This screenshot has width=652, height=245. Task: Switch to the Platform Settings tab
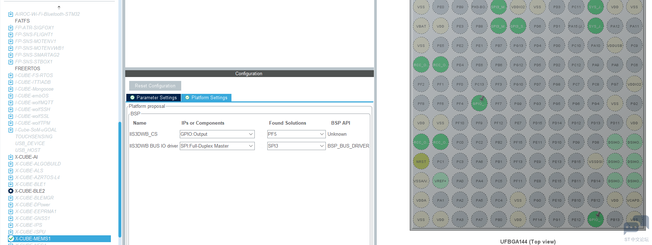[206, 97]
